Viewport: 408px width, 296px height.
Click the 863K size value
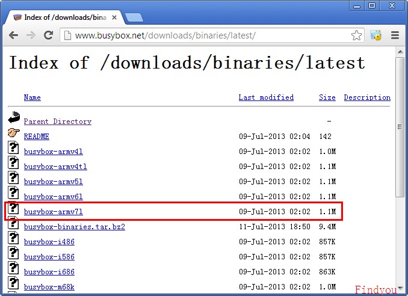pyautogui.click(x=327, y=272)
